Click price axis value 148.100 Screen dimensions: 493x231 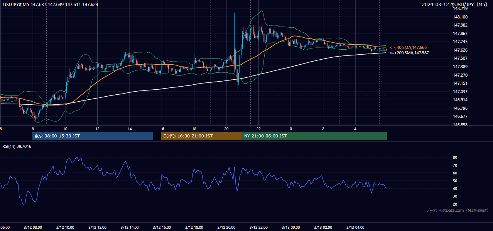click(461, 17)
